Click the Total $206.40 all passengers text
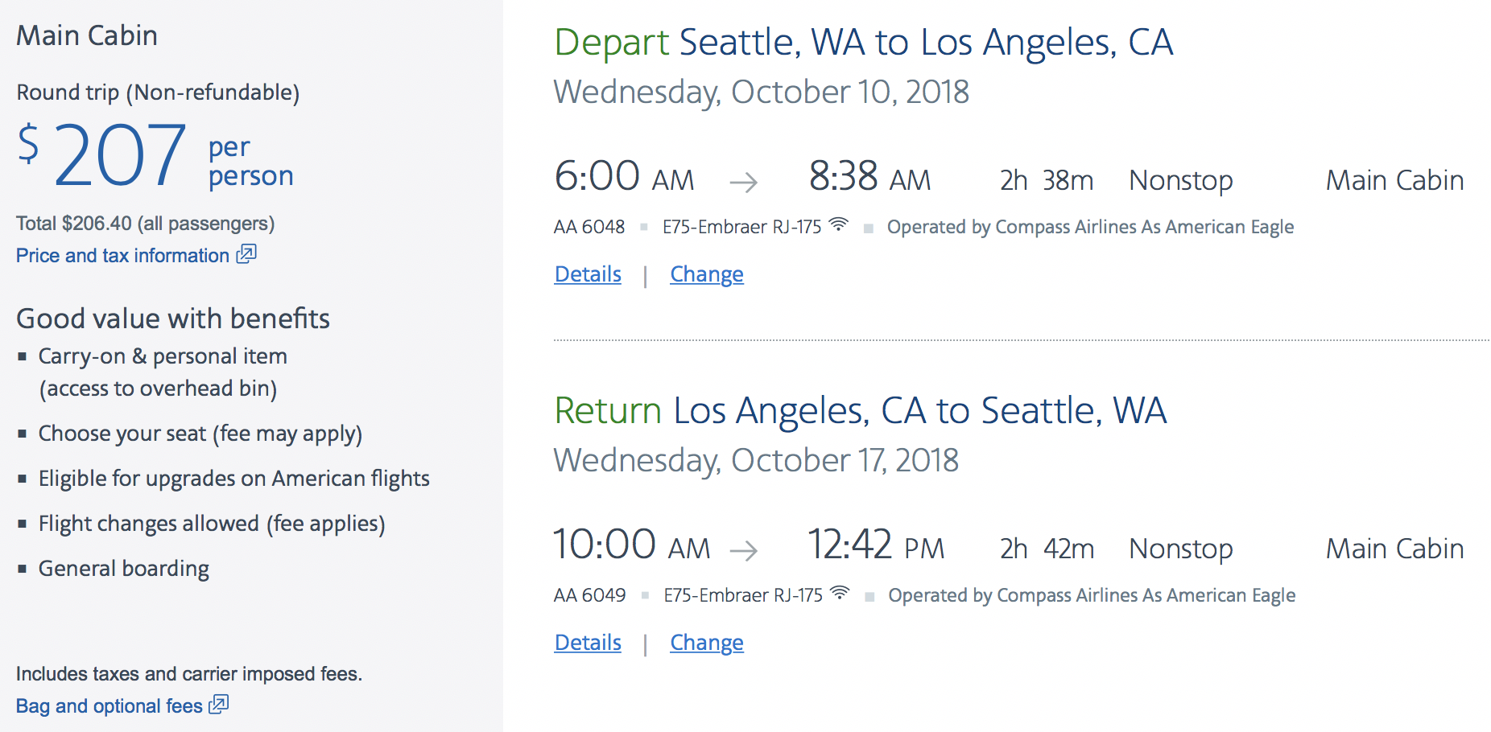 click(x=145, y=223)
